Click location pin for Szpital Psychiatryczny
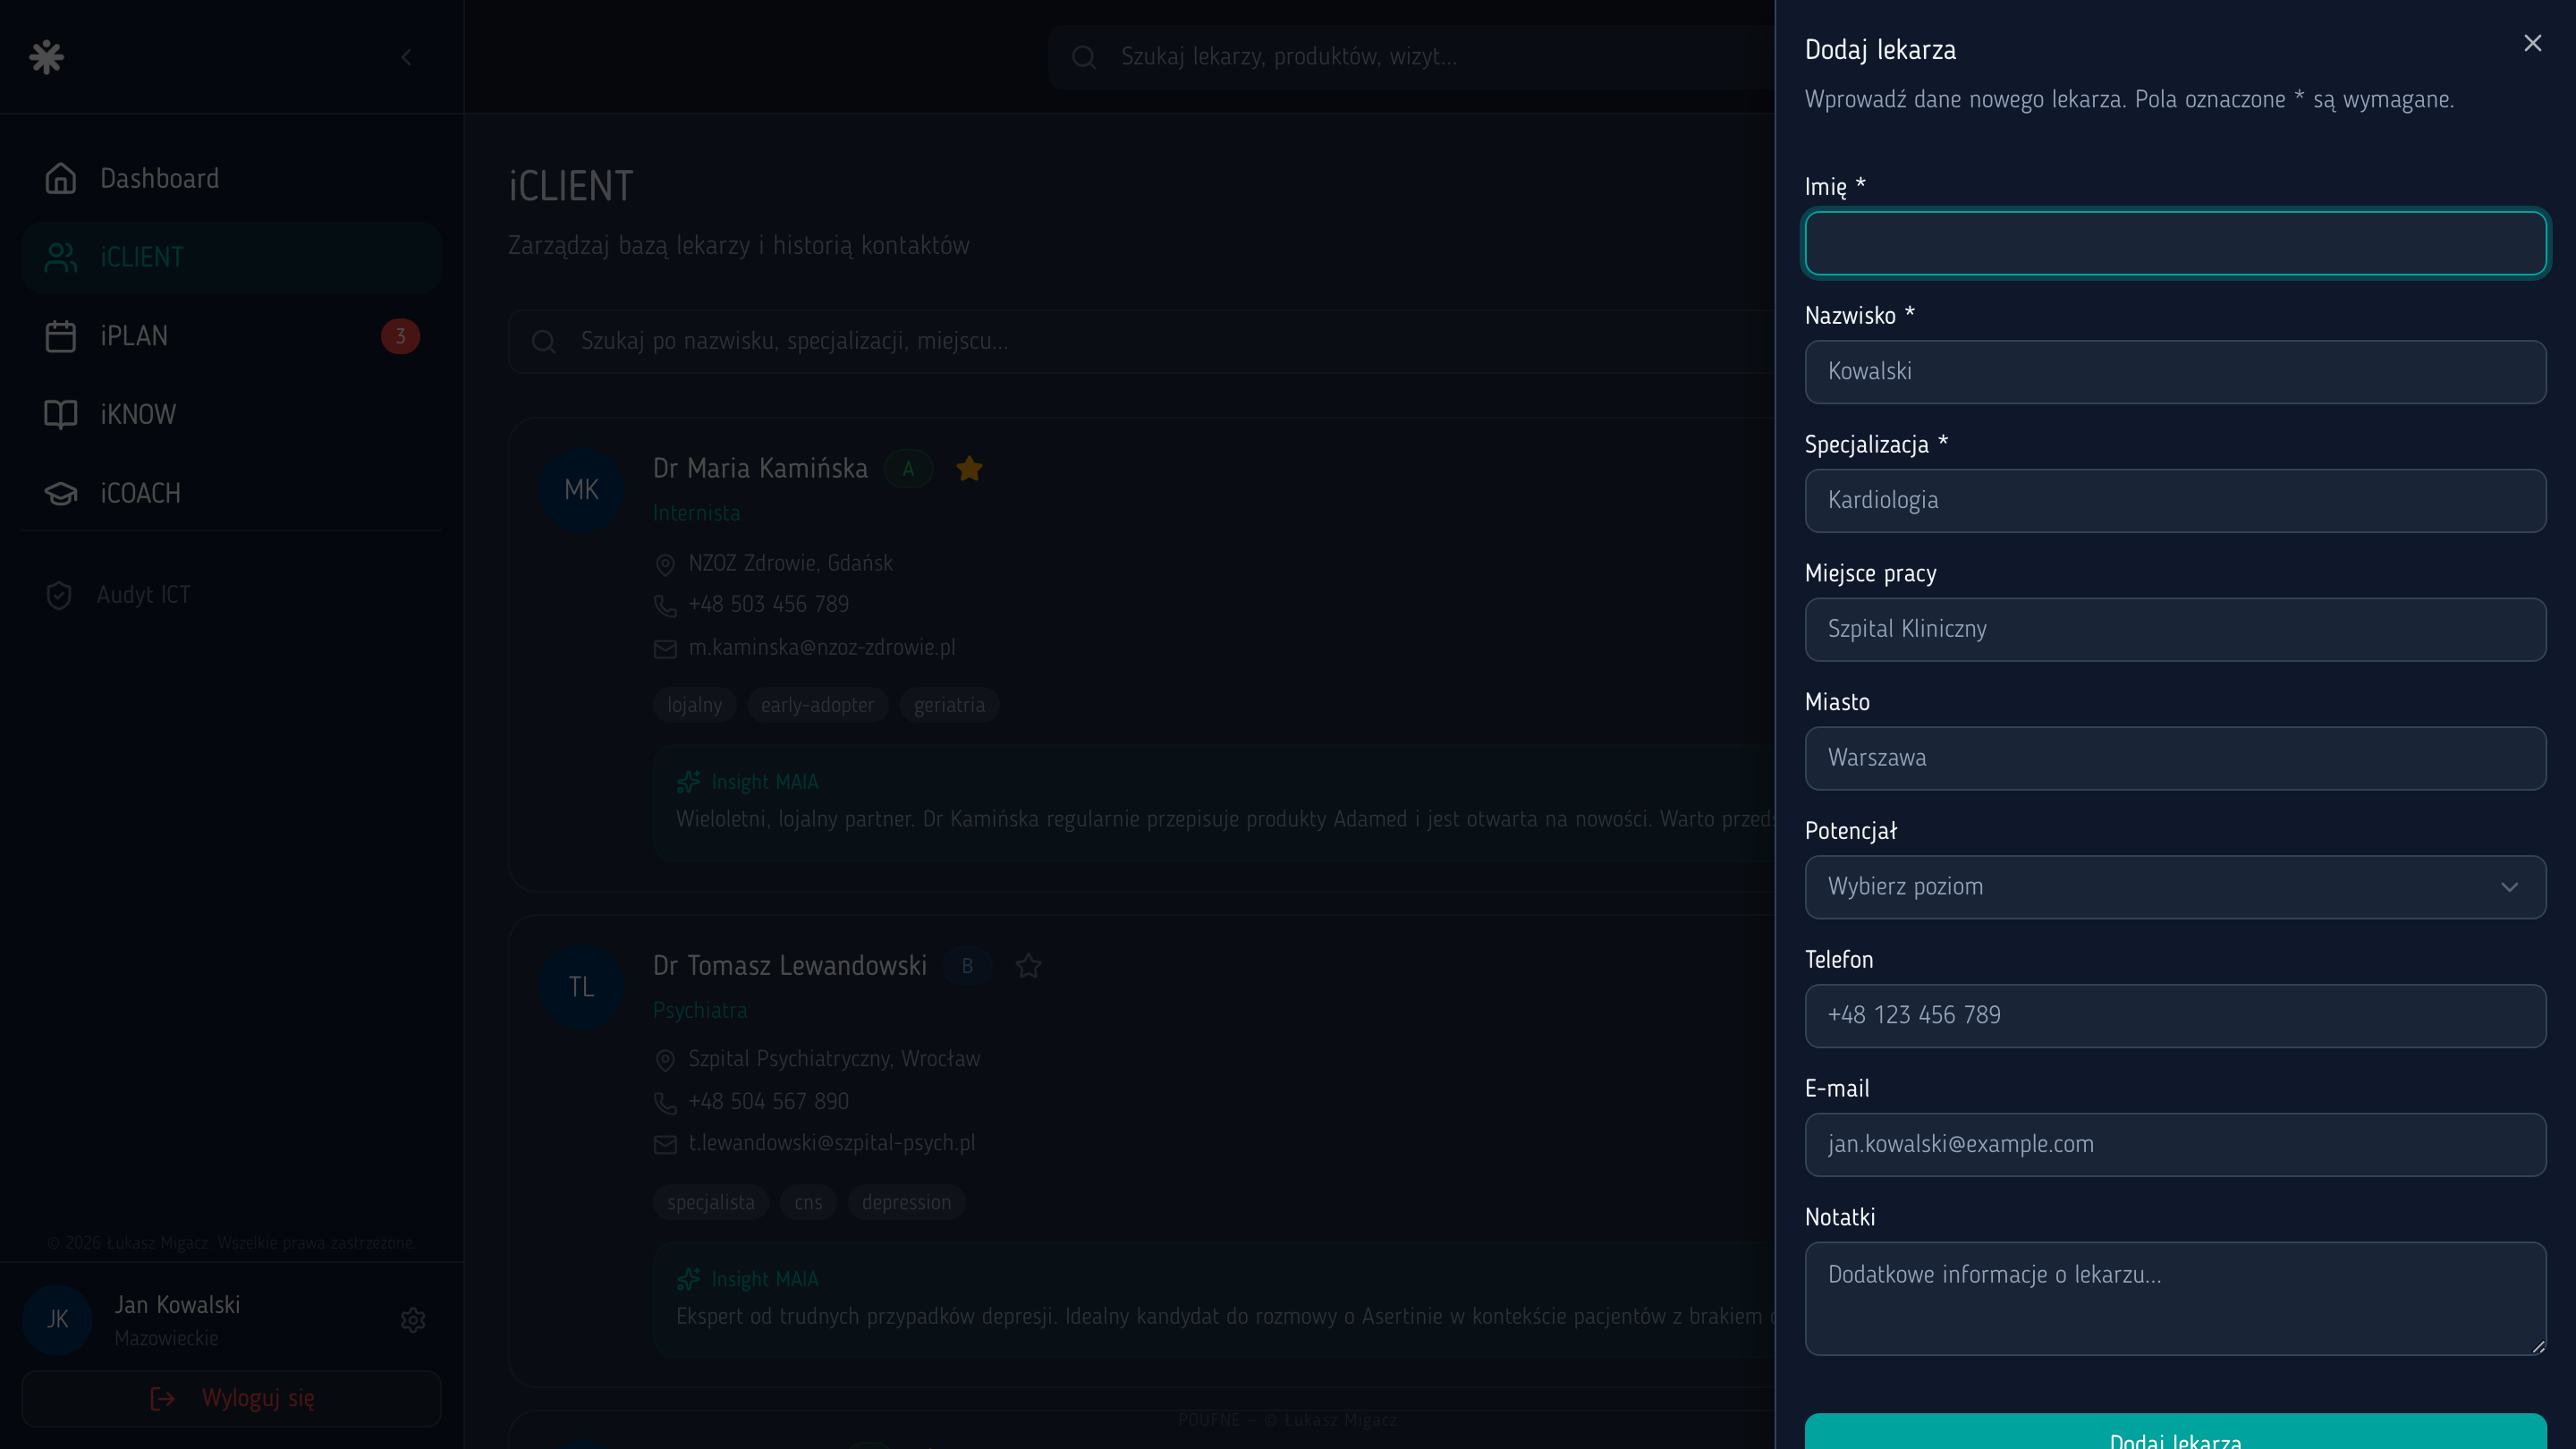 (x=665, y=1060)
